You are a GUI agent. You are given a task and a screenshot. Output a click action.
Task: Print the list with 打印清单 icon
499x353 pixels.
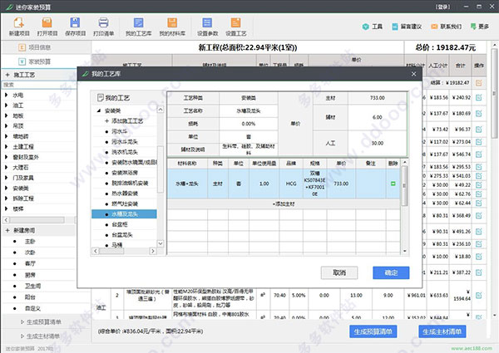point(103,27)
